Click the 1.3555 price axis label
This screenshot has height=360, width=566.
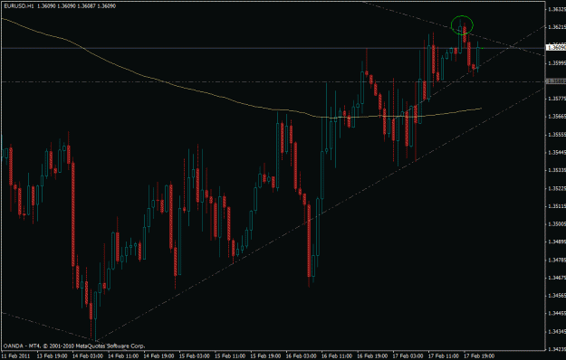557,135
